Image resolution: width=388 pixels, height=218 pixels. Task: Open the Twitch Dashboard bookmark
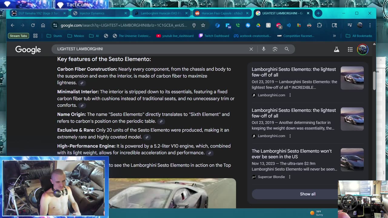pos(214,36)
